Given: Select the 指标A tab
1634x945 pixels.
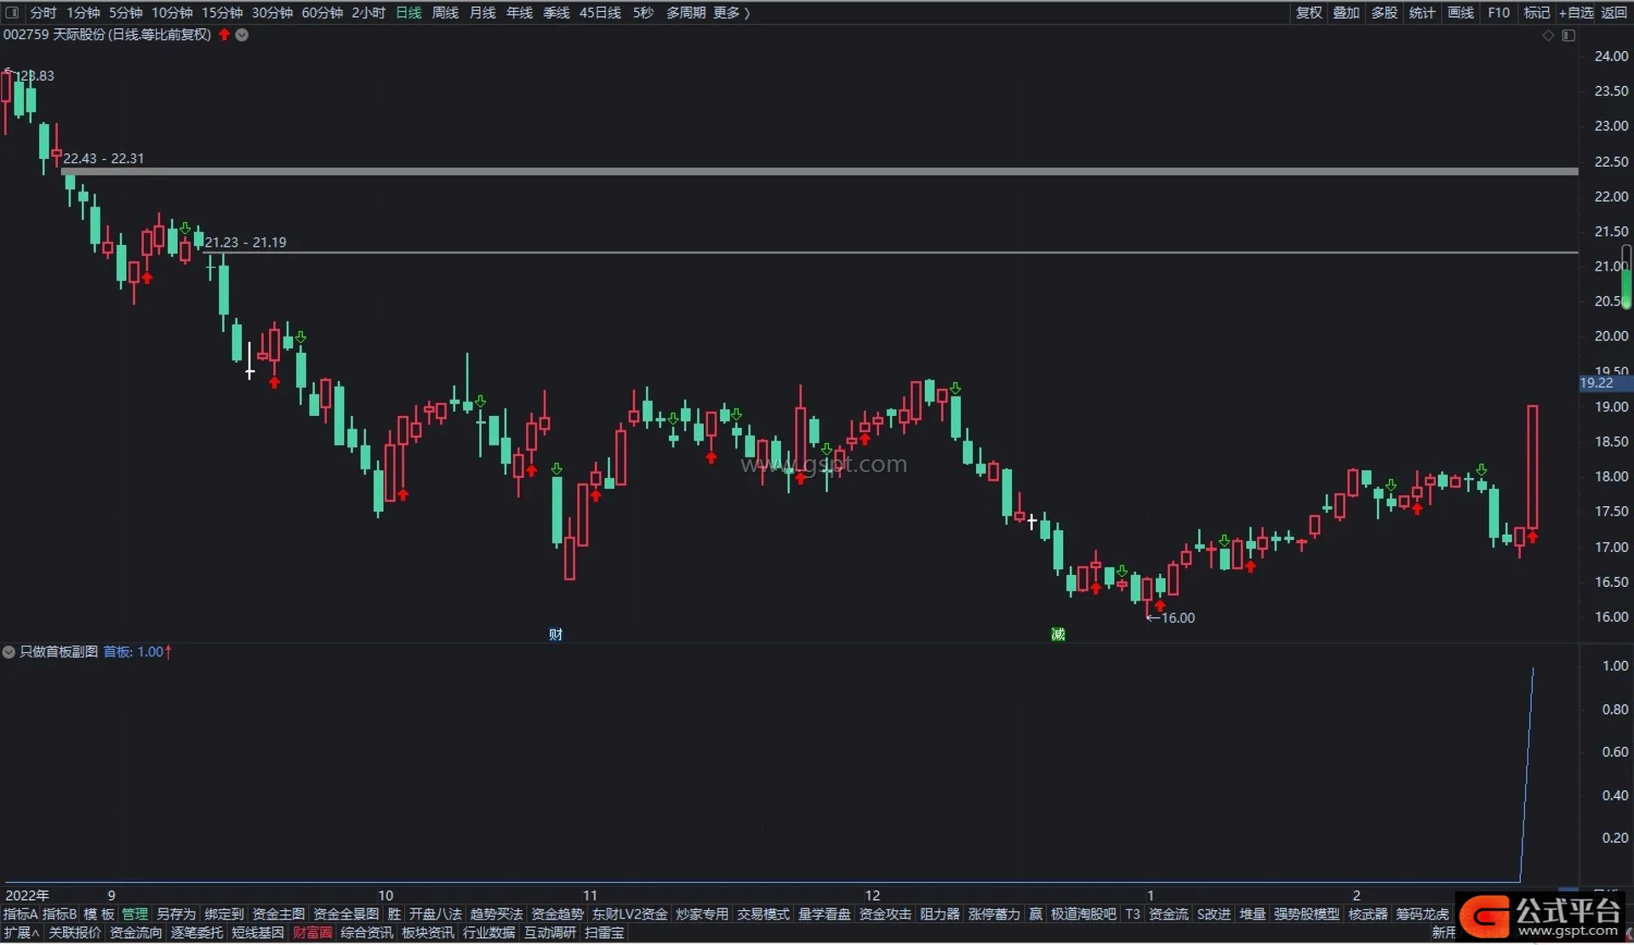Looking at the screenshot, I should point(20,914).
